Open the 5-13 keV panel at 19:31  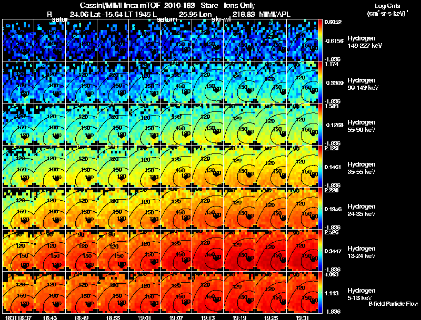click(x=303, y=292)
